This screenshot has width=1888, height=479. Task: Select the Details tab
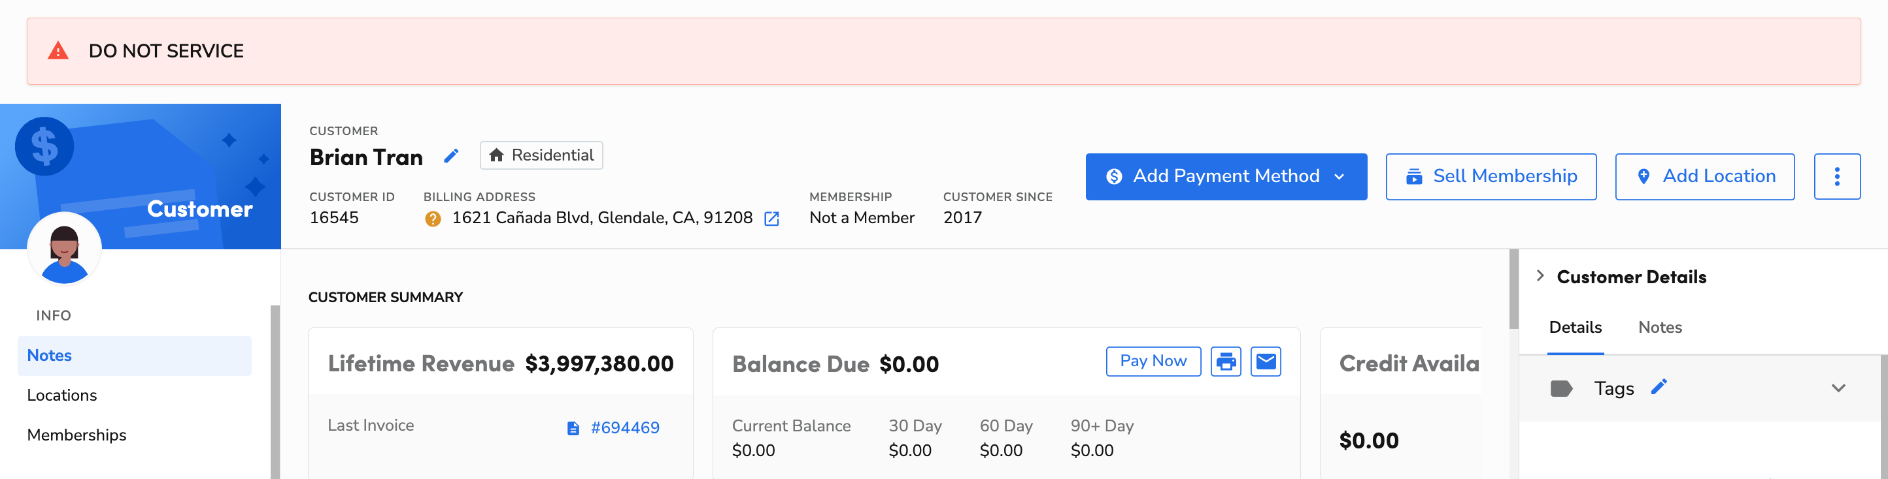(1574, 328)
